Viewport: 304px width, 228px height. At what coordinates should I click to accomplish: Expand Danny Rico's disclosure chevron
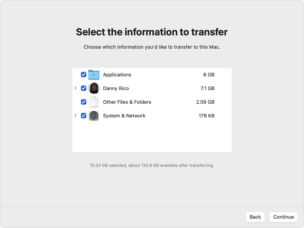(x=75, y=88)
